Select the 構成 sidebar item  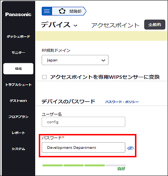18,69
